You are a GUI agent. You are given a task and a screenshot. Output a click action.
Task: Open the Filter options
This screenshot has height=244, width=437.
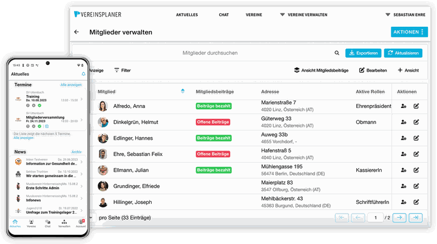click(x=122, y=70)
